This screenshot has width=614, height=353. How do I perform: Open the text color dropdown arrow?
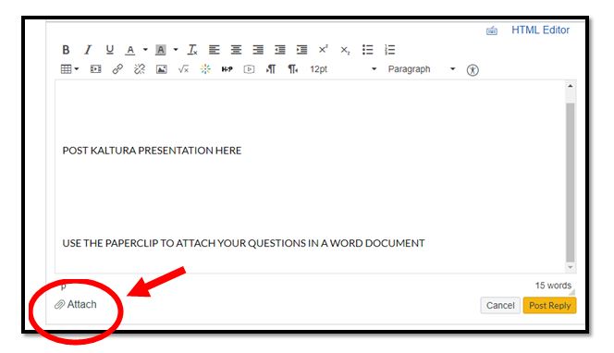coord(145,50)
